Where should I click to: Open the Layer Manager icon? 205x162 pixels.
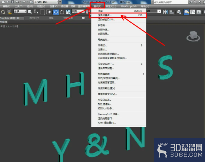click(x=179, y=12)
